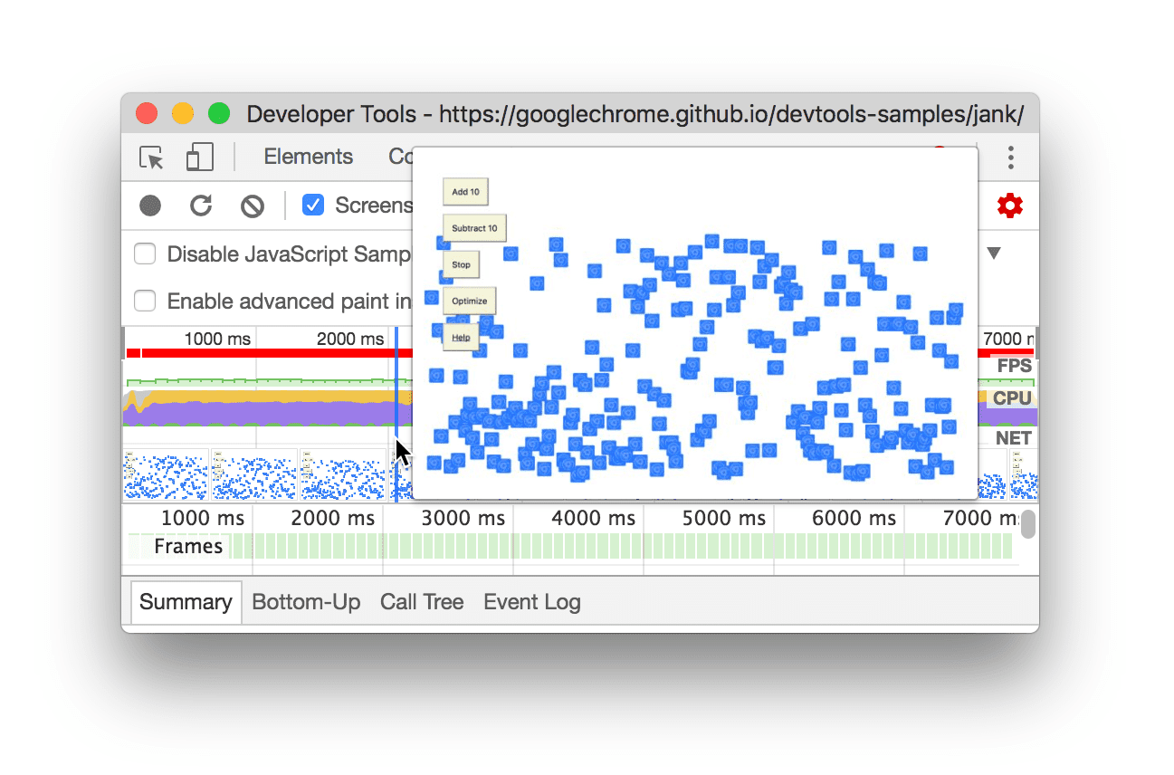Viewport: 1174px width, 775px height.
Task: Click the Subtract 10 button
Action: tap(474, 228)
